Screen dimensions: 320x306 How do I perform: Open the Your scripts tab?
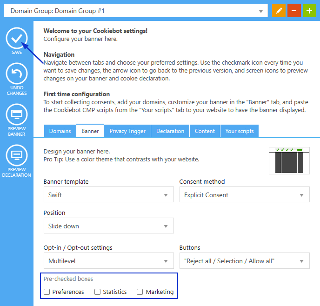[240, 131]
